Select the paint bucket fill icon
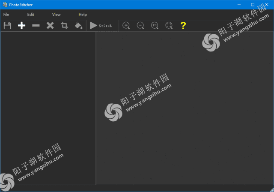 point(79,26)
